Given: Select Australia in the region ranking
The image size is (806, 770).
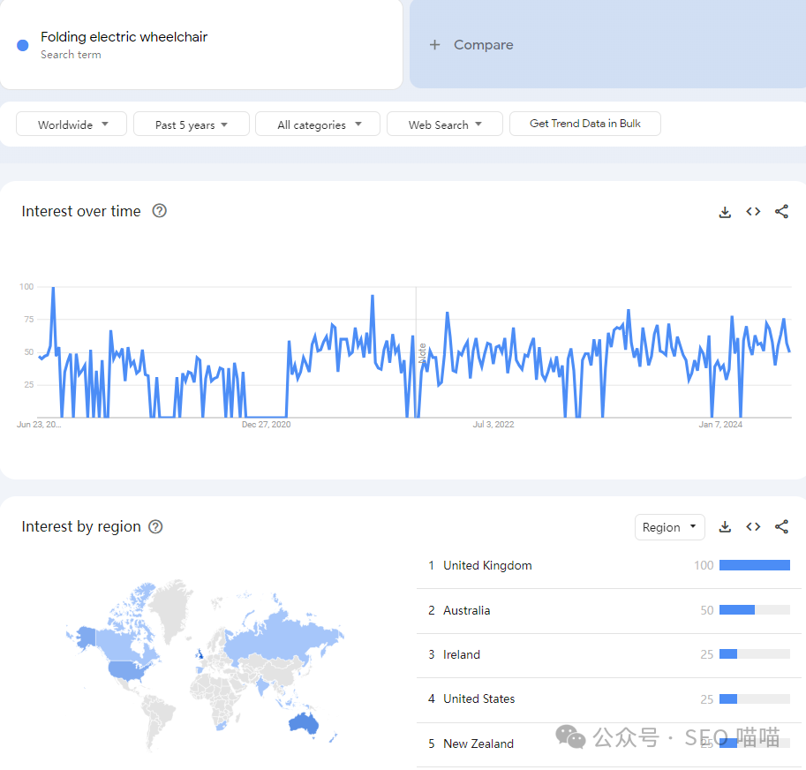Looking at the screenshot, I should point(466,610).
